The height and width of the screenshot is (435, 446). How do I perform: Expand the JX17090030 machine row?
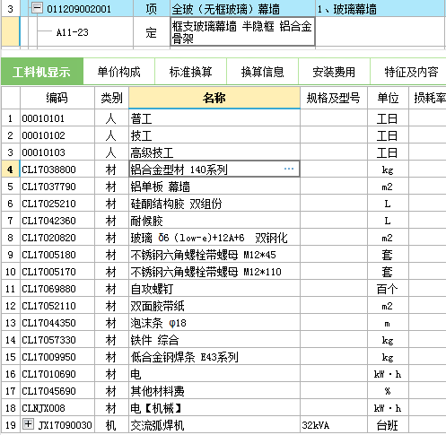tap(28, 423)
